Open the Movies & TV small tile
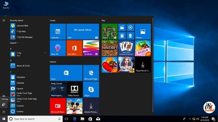Screen dimensions: 218x122 [122, 27]
